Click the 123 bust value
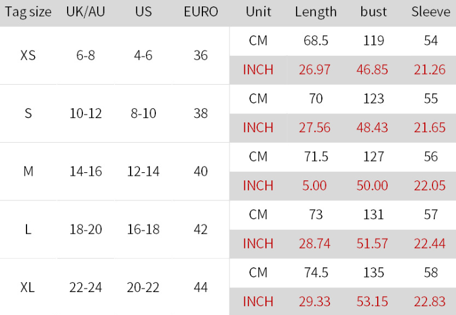Image resolution: width=456 pixels, height=315 pixels. point(374,99)
